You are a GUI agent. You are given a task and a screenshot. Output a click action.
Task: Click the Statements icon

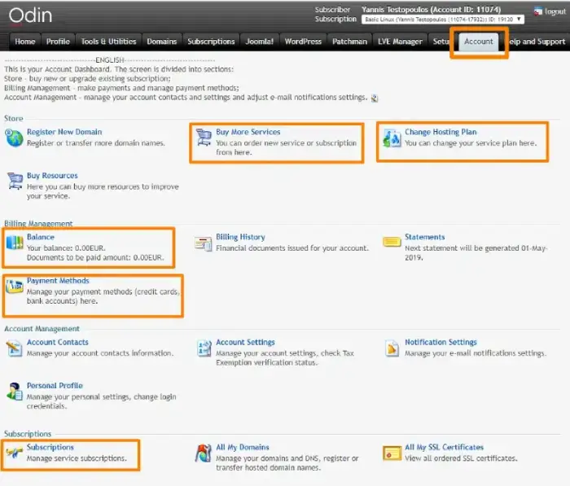[392, 242]
